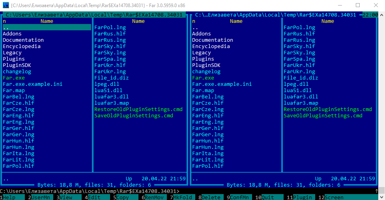This screenshot has width=385, height=200.
Task: Open the ConfMn configuration menu
Action: click(239, 197)
